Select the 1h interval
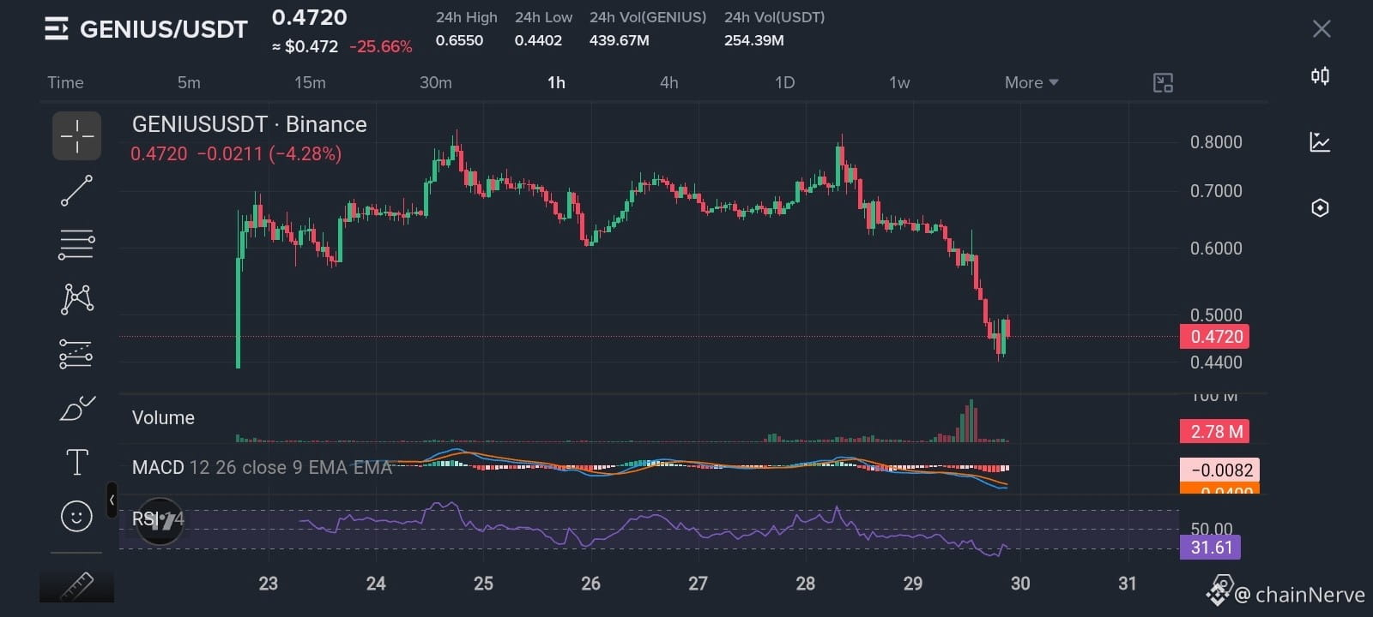 pos(556,82)
